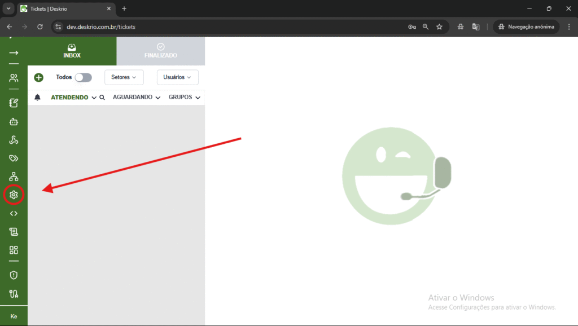Open the notebook edit icon in sidebar
Viewport: 578px width, 326px height.
coord(14,103)
